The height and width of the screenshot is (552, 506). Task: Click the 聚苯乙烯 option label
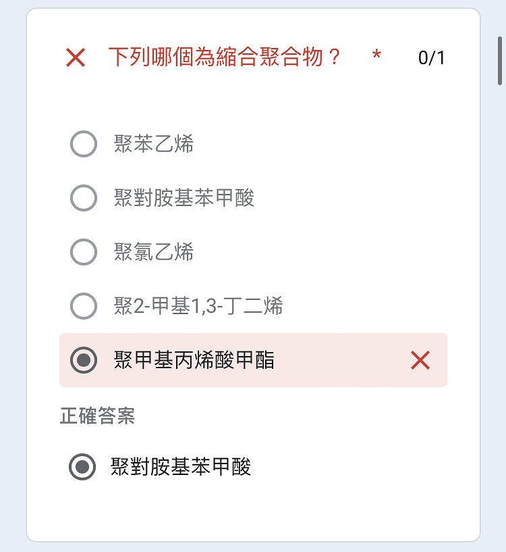[x=154, y=144]
